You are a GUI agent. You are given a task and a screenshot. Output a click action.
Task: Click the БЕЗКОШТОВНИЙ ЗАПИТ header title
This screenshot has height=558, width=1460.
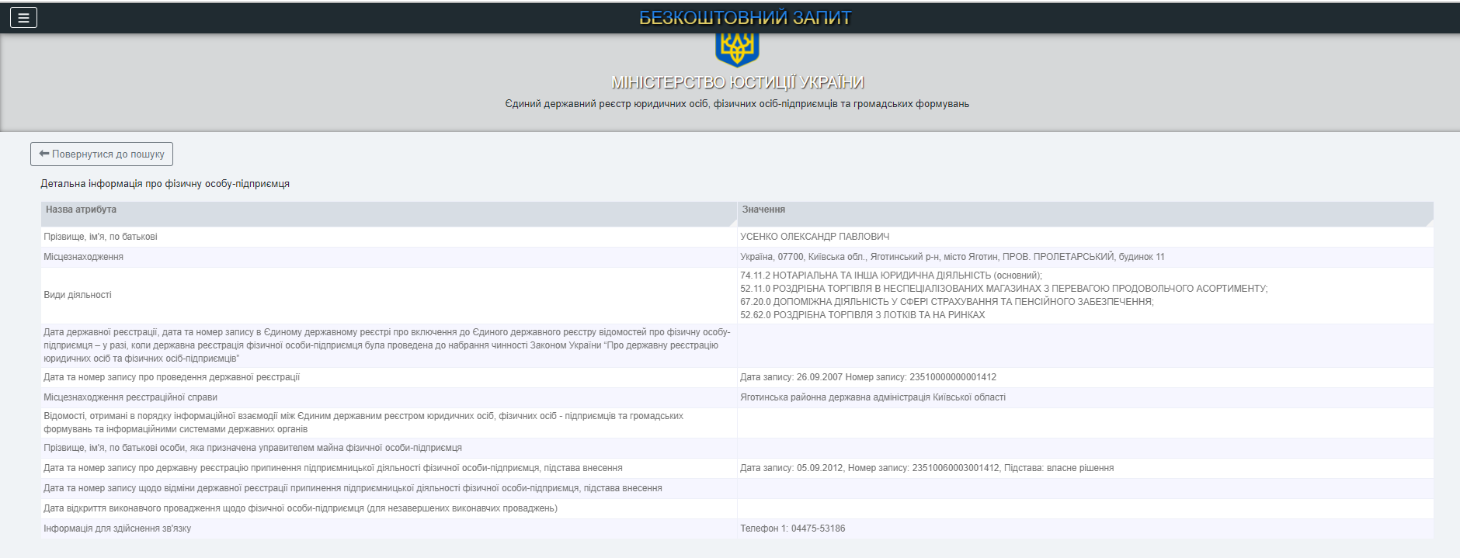click(745, 18)
